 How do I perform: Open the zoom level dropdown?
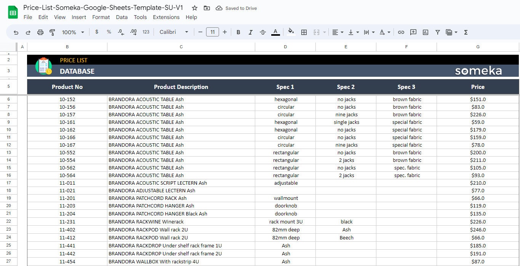point(72,32)
